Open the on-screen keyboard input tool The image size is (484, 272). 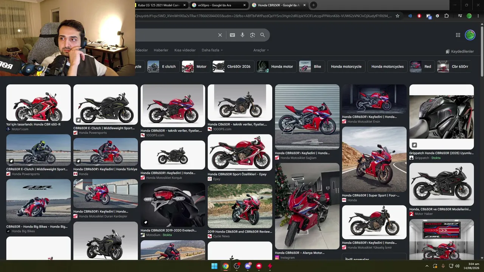pos(233,35)
